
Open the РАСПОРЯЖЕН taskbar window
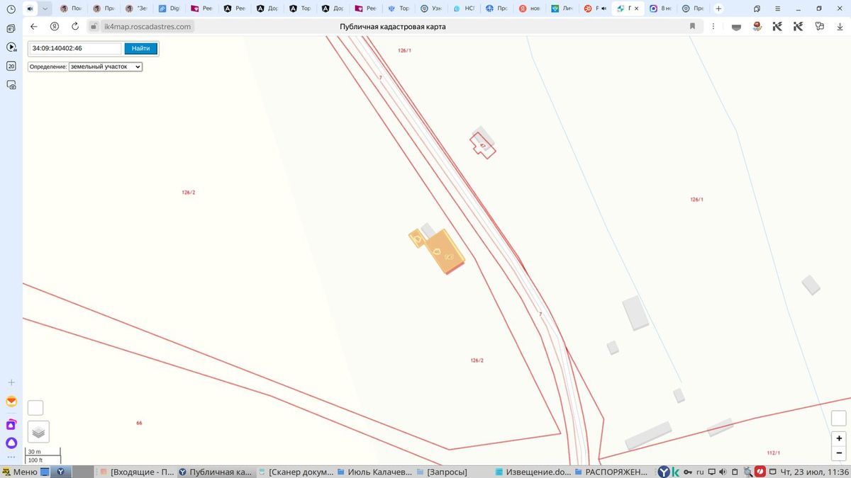(613, 472)
